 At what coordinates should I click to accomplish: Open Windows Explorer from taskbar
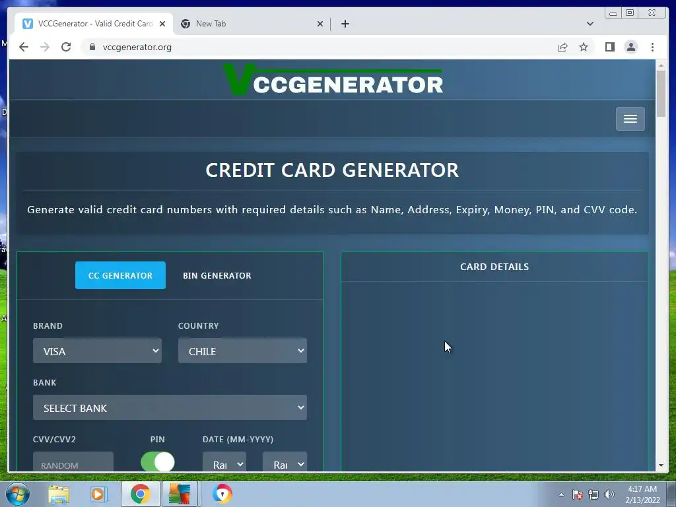(x=59, y=494)
